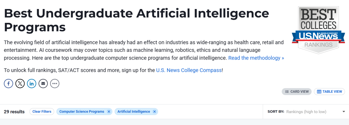Click the 29 results count
Screen dimensions: 349x125
[14, 112]
